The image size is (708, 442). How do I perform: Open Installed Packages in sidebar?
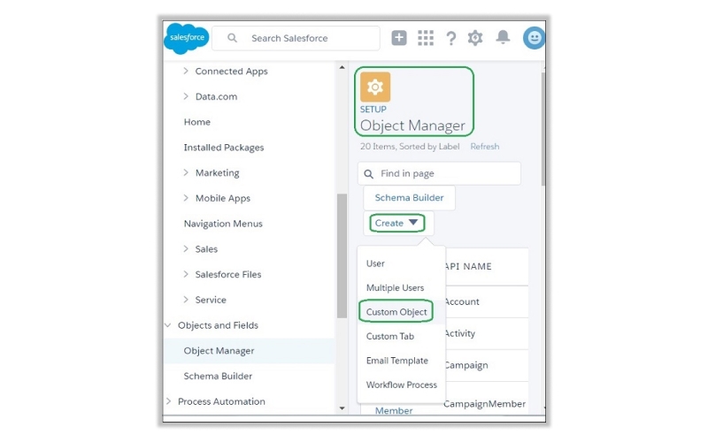coord(224,148)
